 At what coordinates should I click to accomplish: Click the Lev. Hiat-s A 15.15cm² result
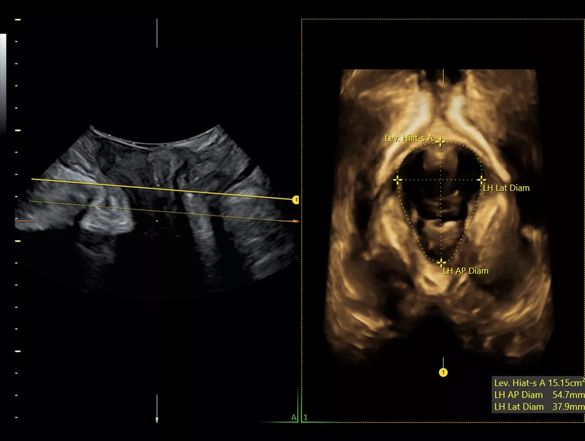tap(539, 383)
